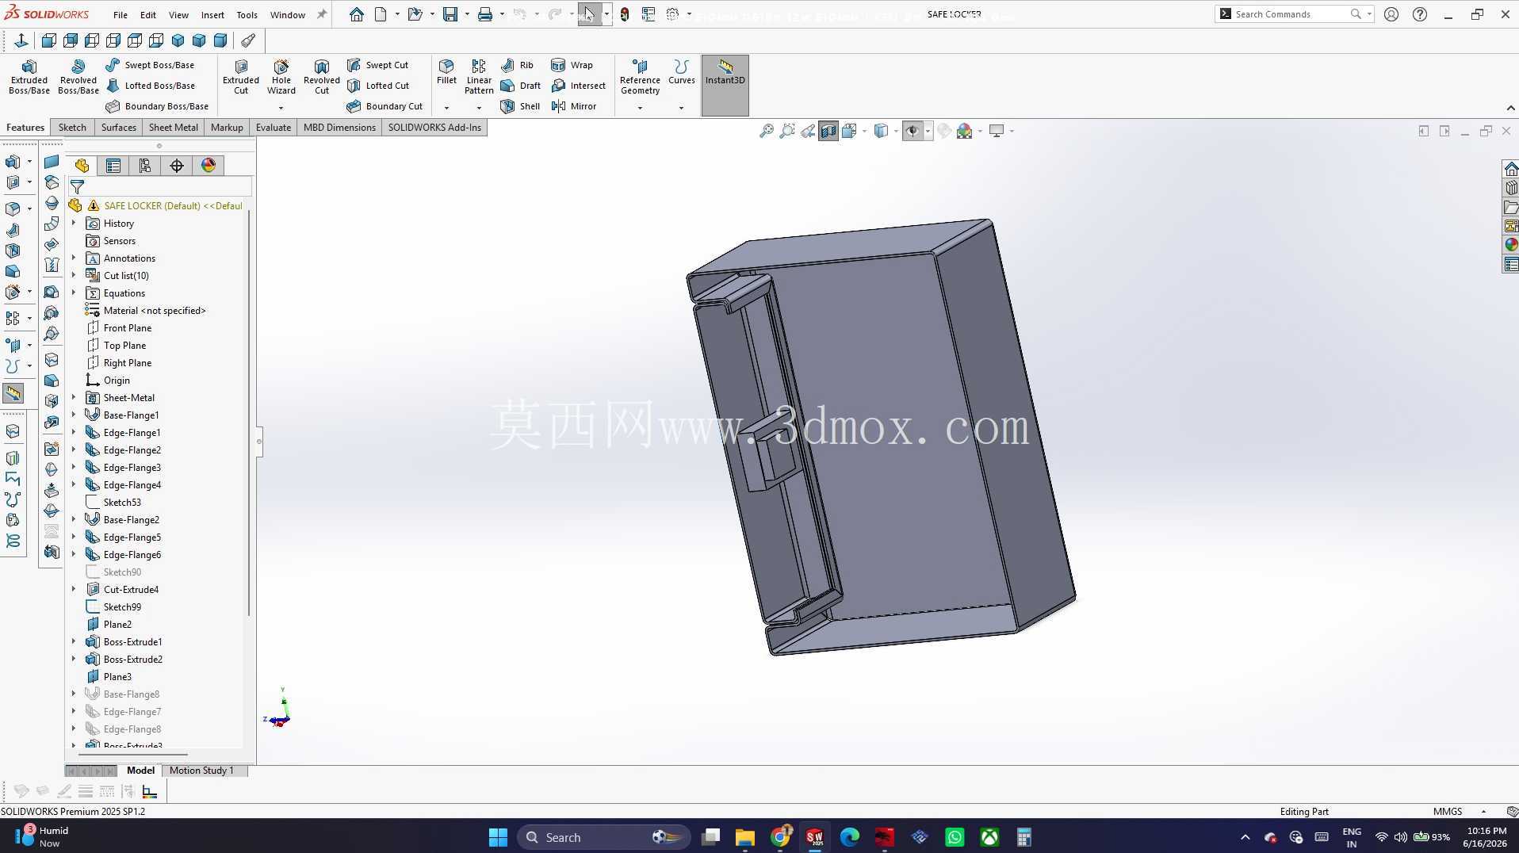Expand the Hole Wizard dropdown arrow

pyautogui.click(x=281, y=108)
